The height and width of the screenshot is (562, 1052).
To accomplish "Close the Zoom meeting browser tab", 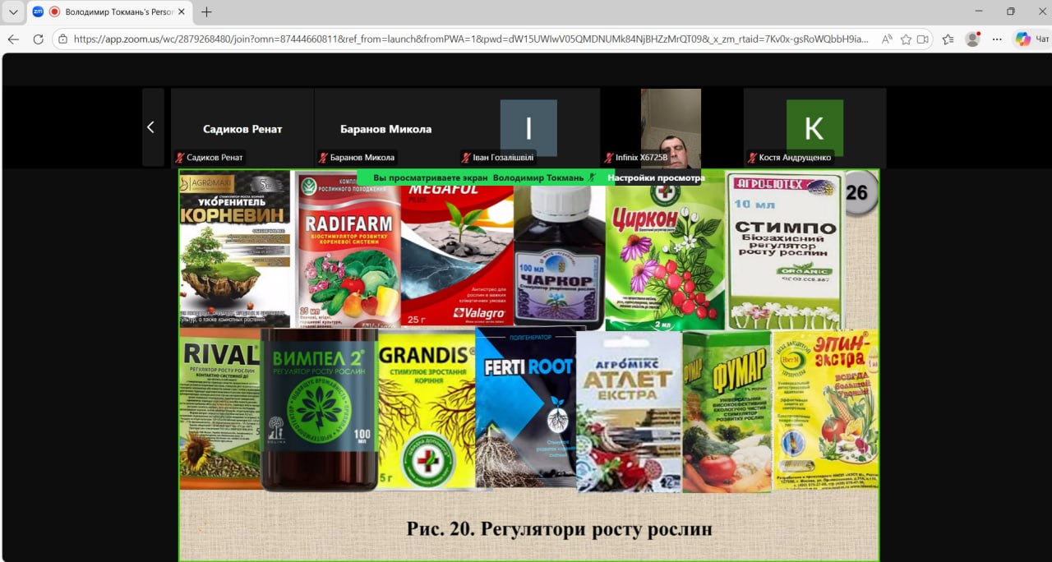I will (x=181, y=12).
